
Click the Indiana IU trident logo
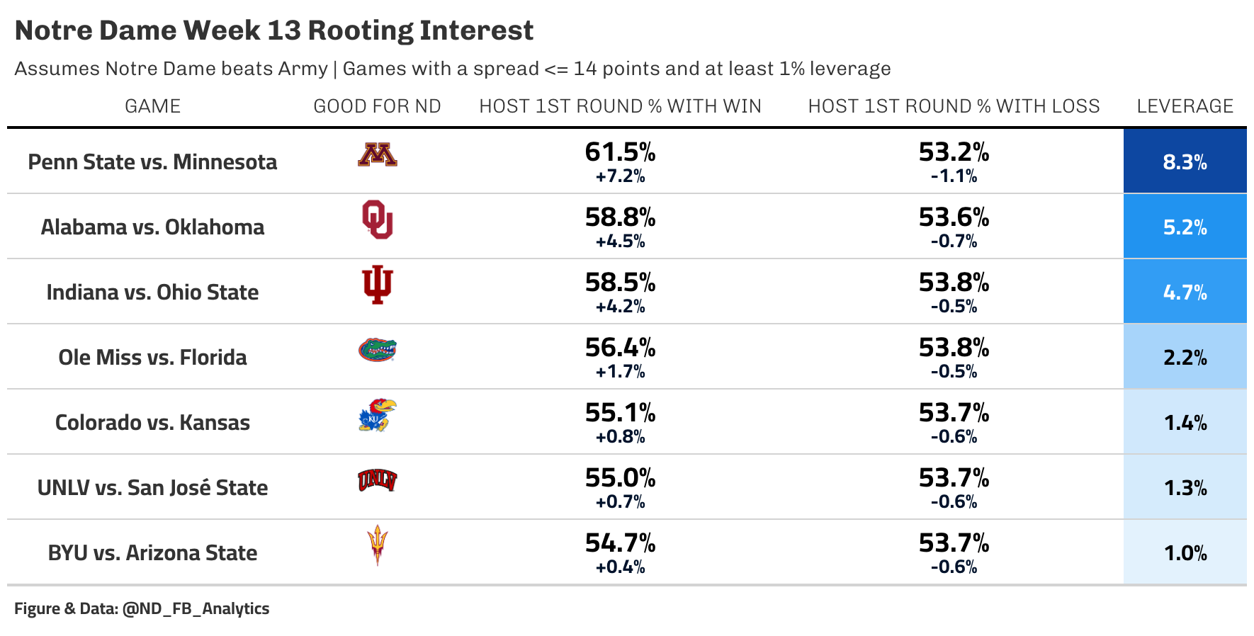click(378, 285)
